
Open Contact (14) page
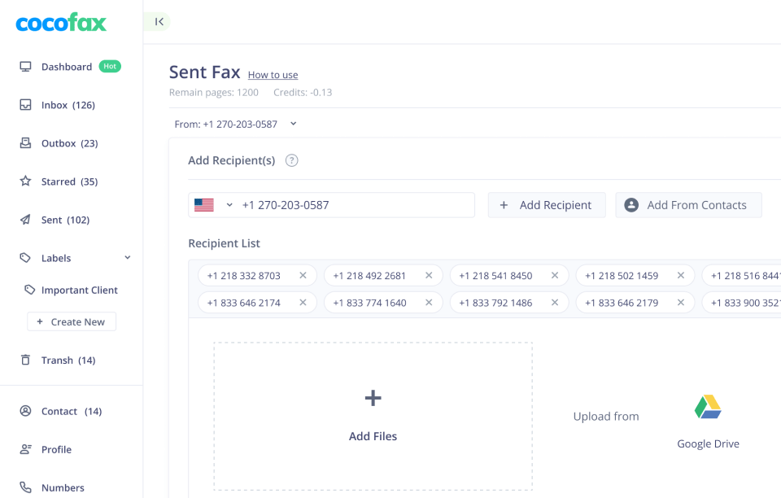[72, 412]
